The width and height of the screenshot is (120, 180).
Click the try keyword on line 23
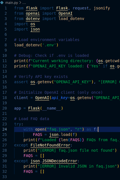pyautogui.click(x=18, y=124)
